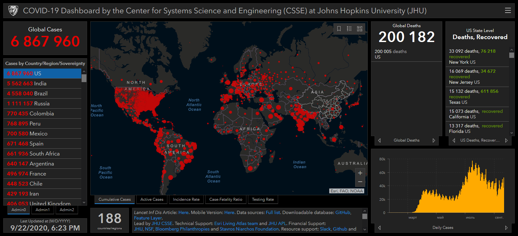Select France row in country list
This screenshot has width=518, height=236.
(42, 174)
